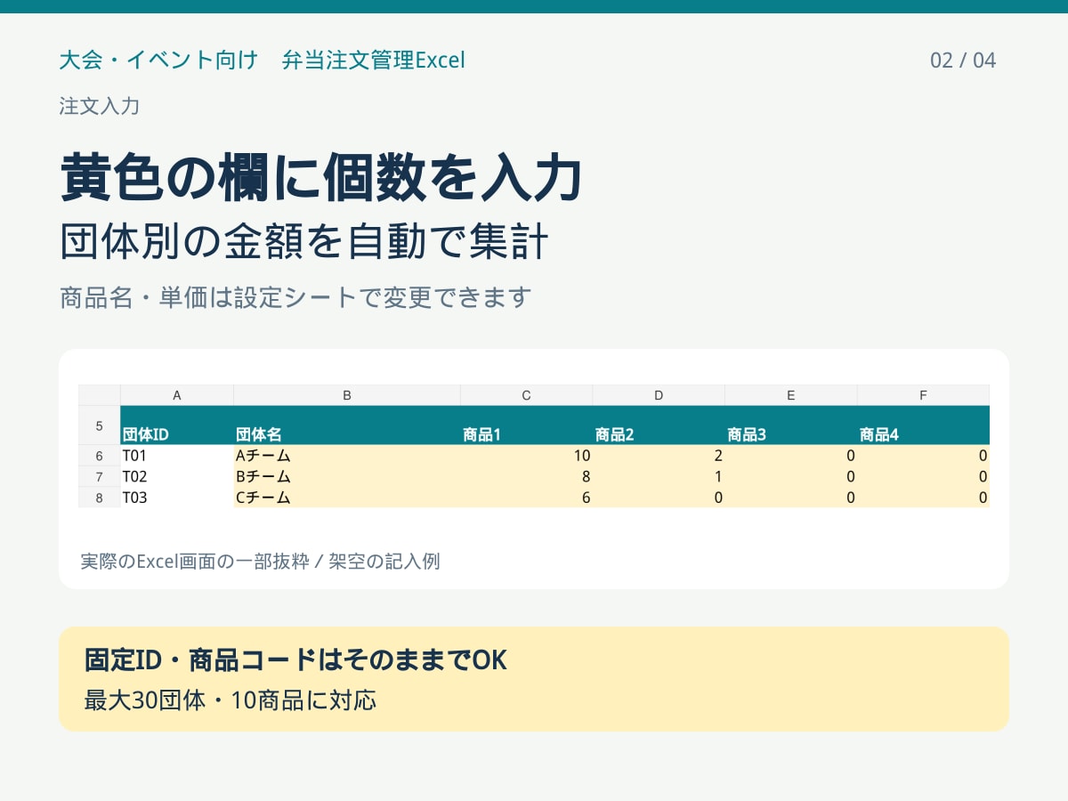This screenshot has height=801, width=1068.
Task: Select column D header
Action: tap(659, 395)
